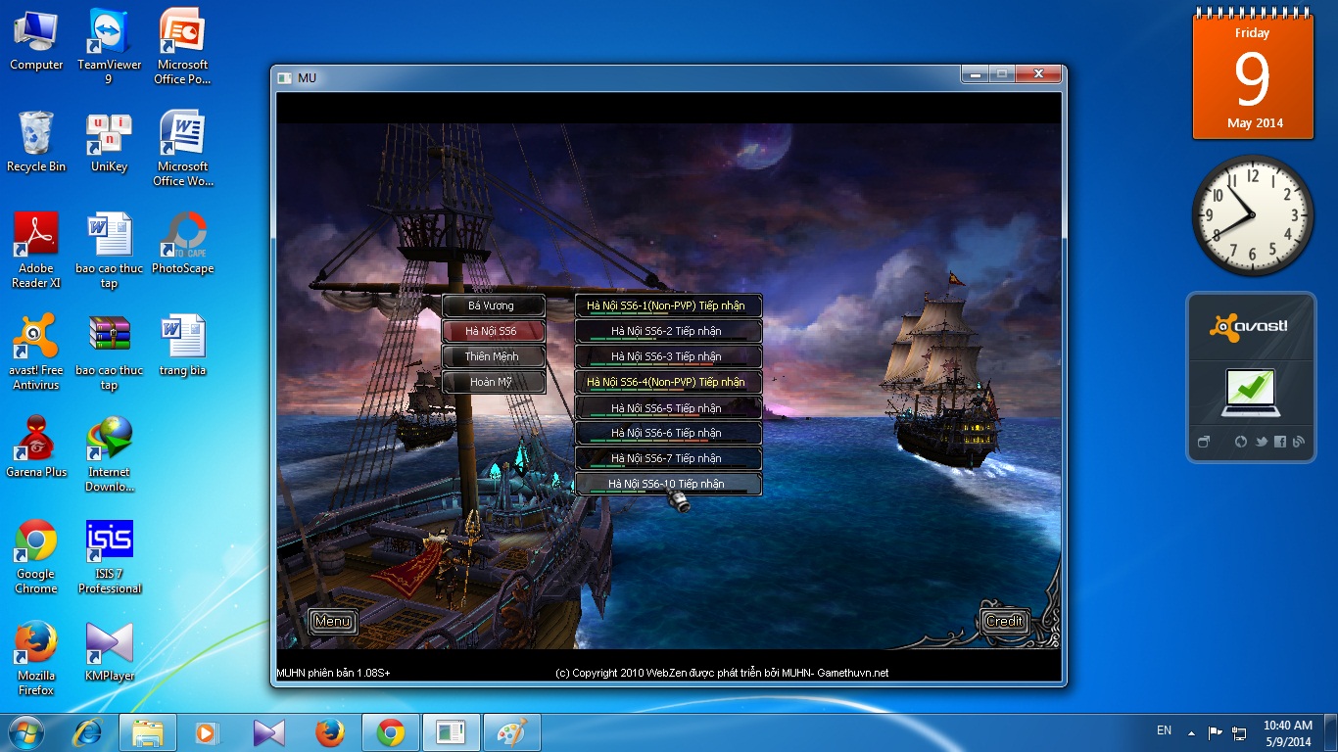Choose server Hà Nội SS6-1(Non-PVP)
This screenshot has width=1338, height=752.
click(x=667, y=305)
